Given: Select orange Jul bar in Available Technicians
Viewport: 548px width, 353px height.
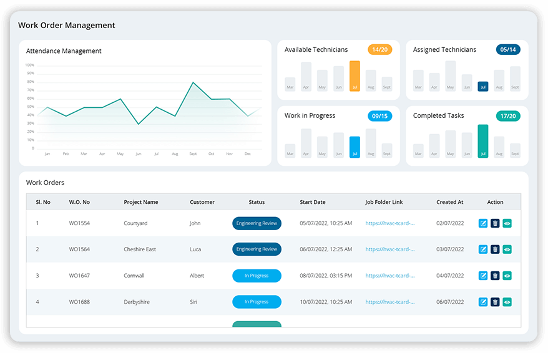Looking at the screenshot, I should click(x=355, y=76).
